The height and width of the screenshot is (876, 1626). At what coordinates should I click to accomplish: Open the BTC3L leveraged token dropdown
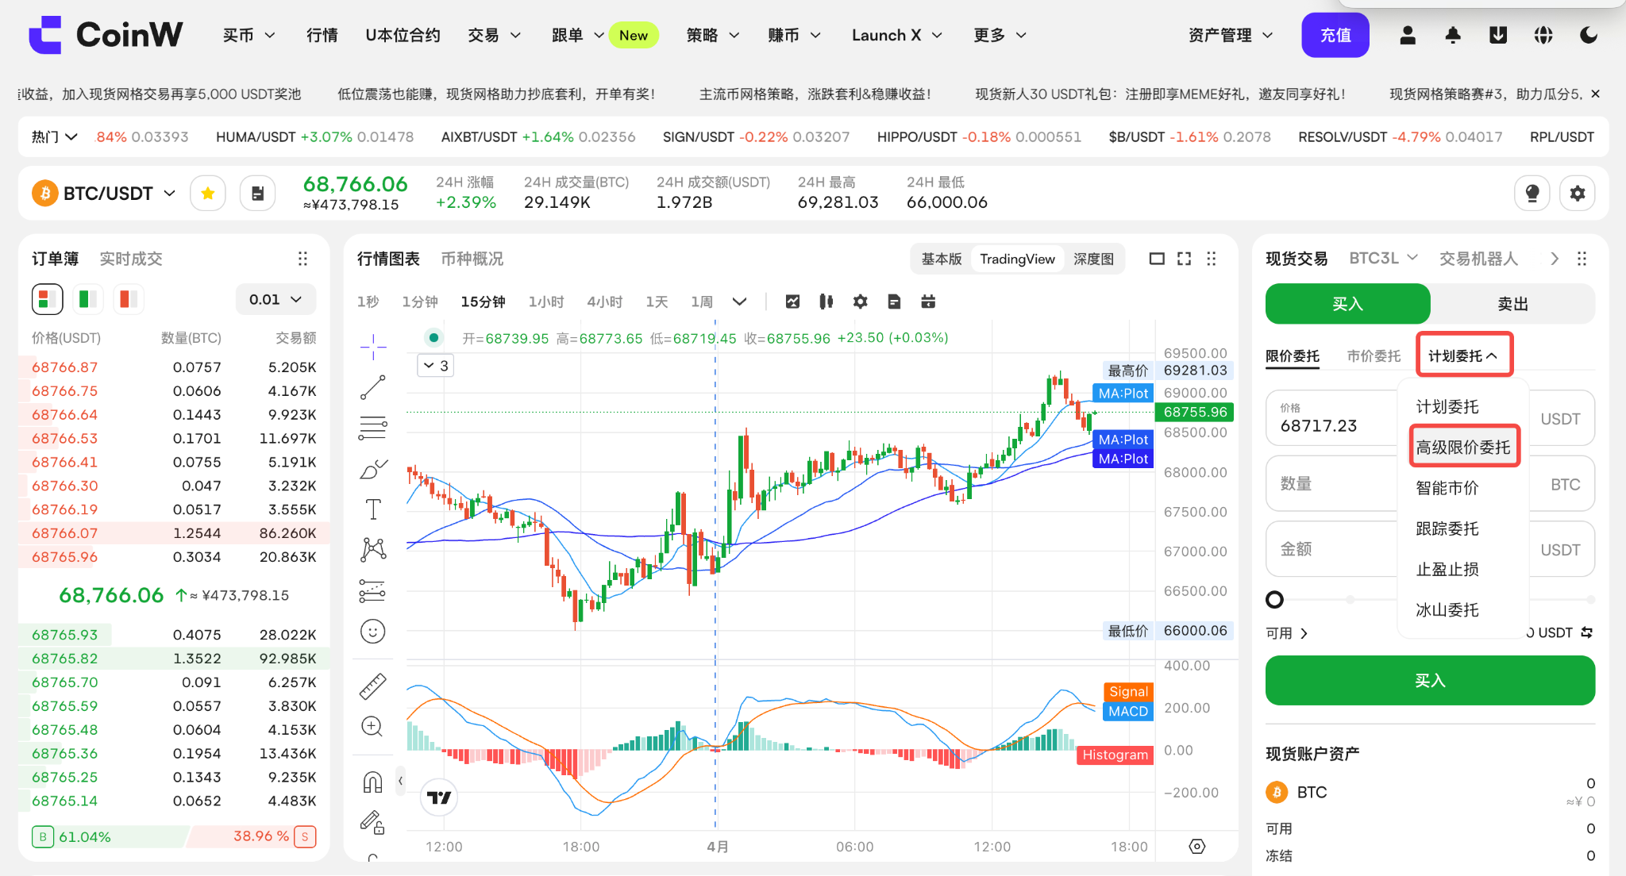click(x=1383, y=259)
